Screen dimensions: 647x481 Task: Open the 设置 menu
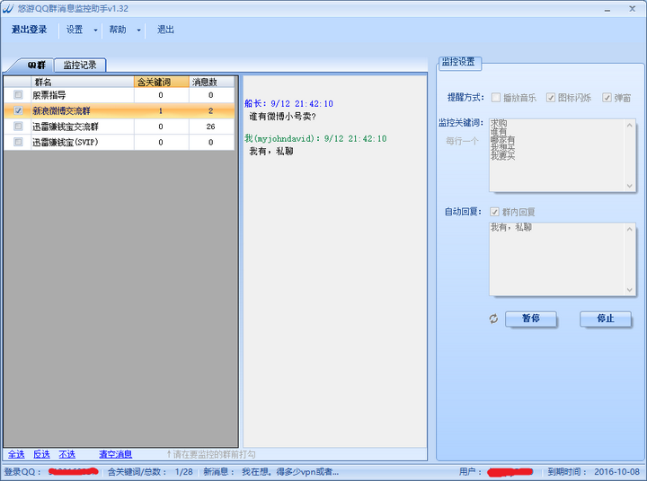point(75,30)
